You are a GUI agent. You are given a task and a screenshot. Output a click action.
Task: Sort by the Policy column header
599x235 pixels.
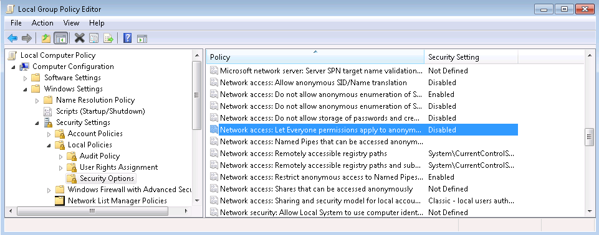coord(315,57)
